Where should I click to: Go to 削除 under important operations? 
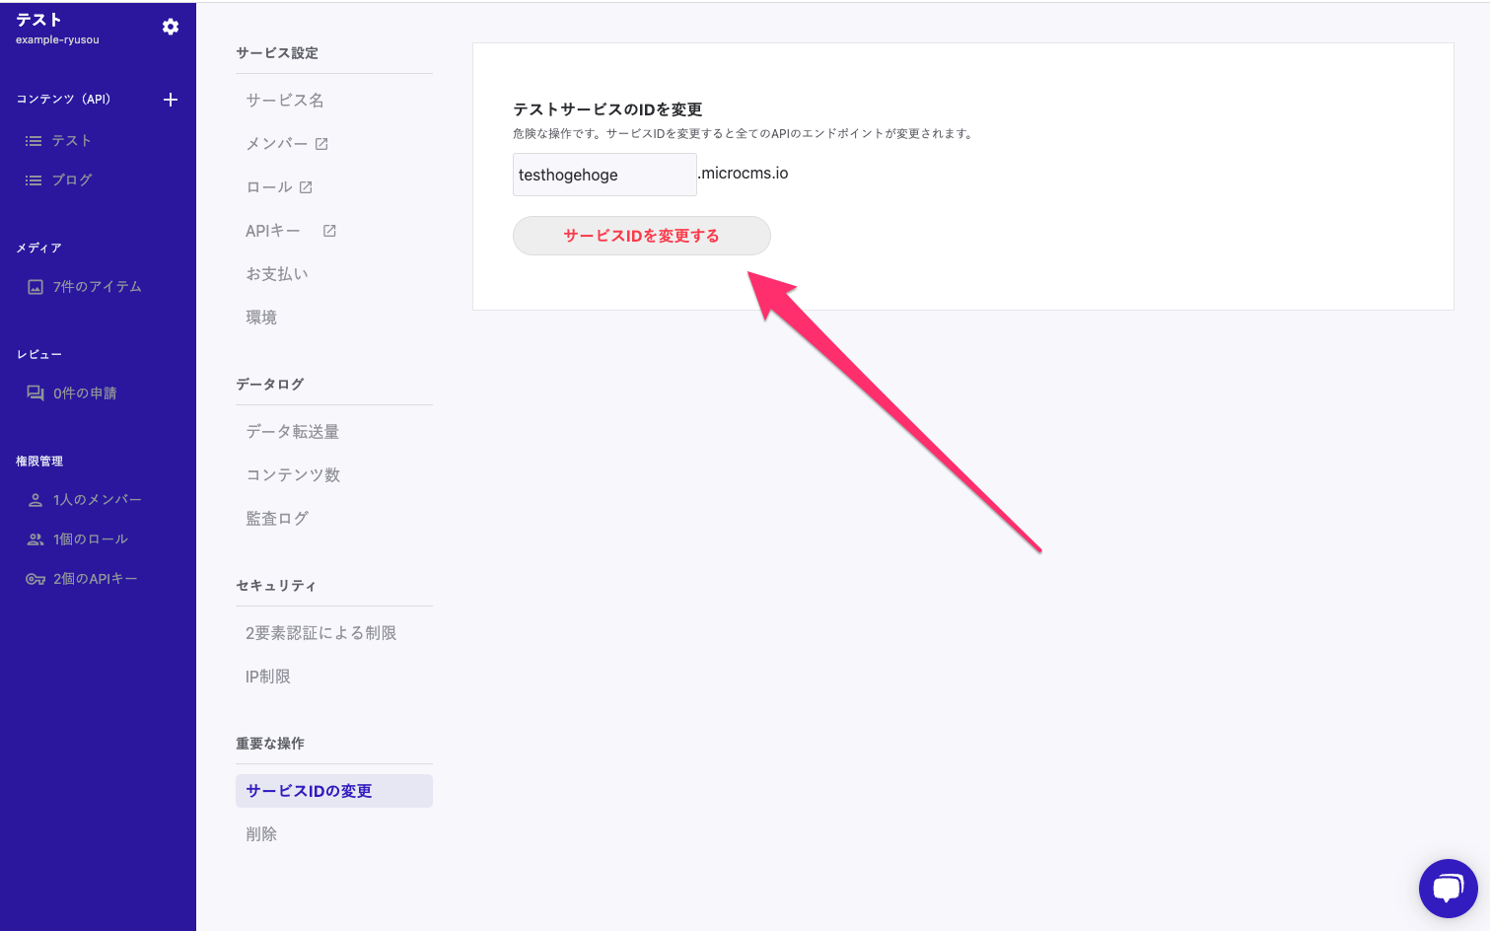coord(261,834)
